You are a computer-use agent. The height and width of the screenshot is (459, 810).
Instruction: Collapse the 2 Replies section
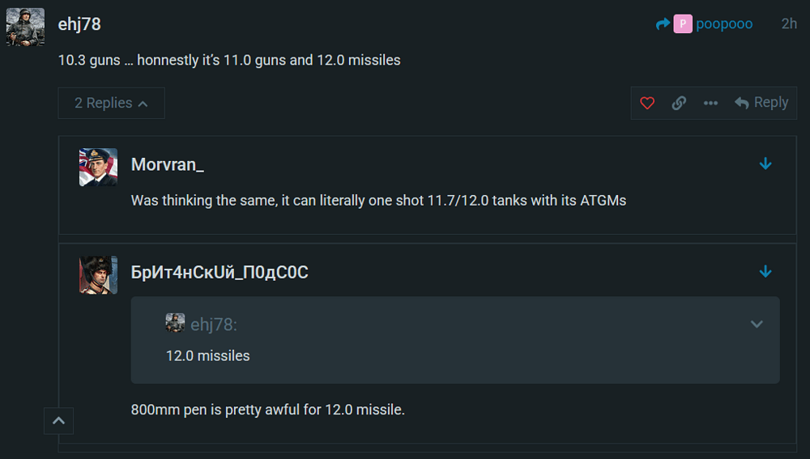point(111,103)
